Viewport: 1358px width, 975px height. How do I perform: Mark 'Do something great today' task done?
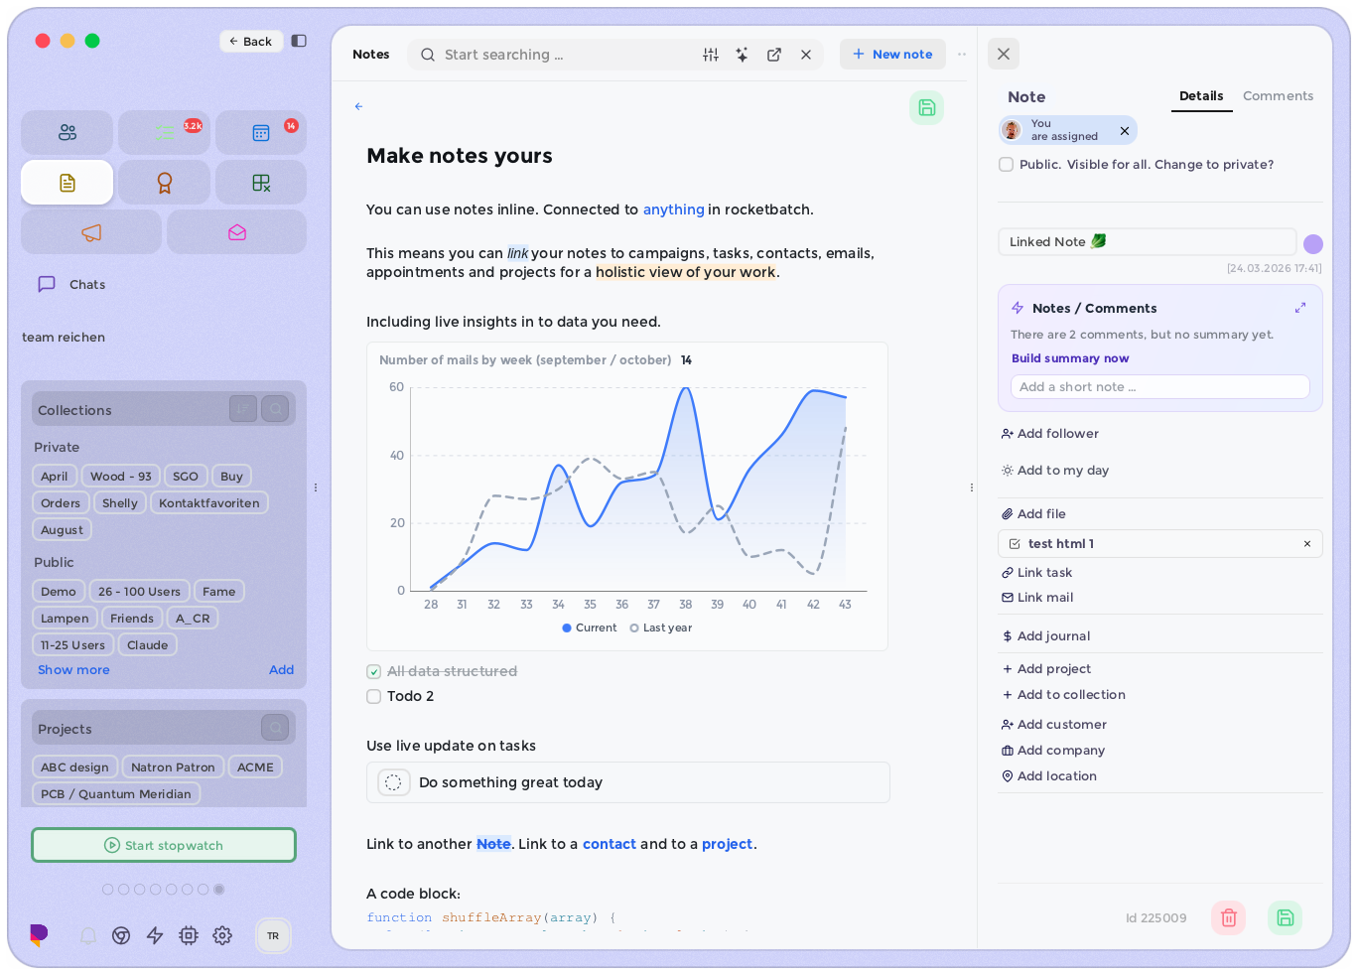393,782
